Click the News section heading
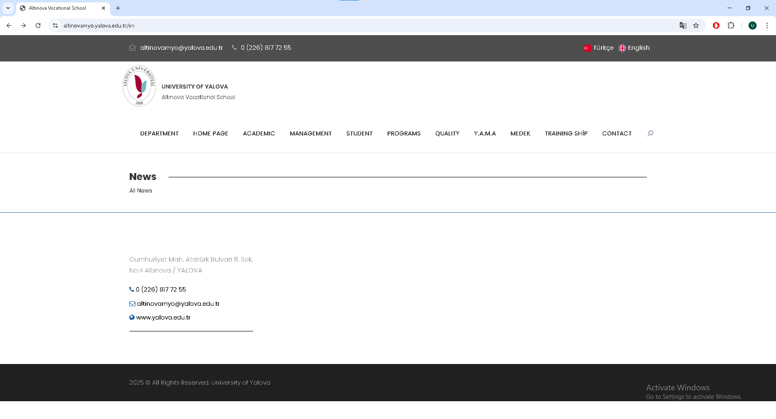 click(x=143, y=177)
